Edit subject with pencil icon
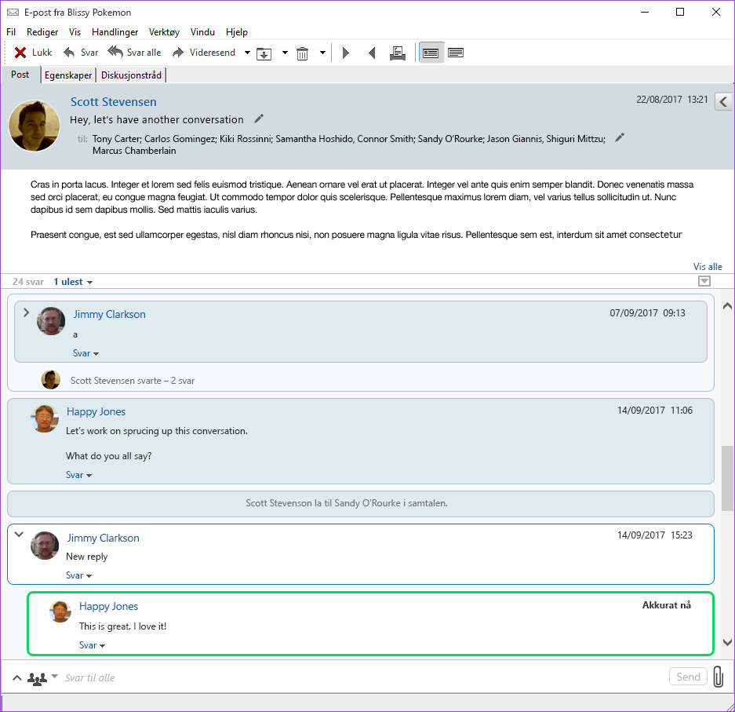Image resolution: width=735 pixels, height=712 pixels. [x=259, y=119]
